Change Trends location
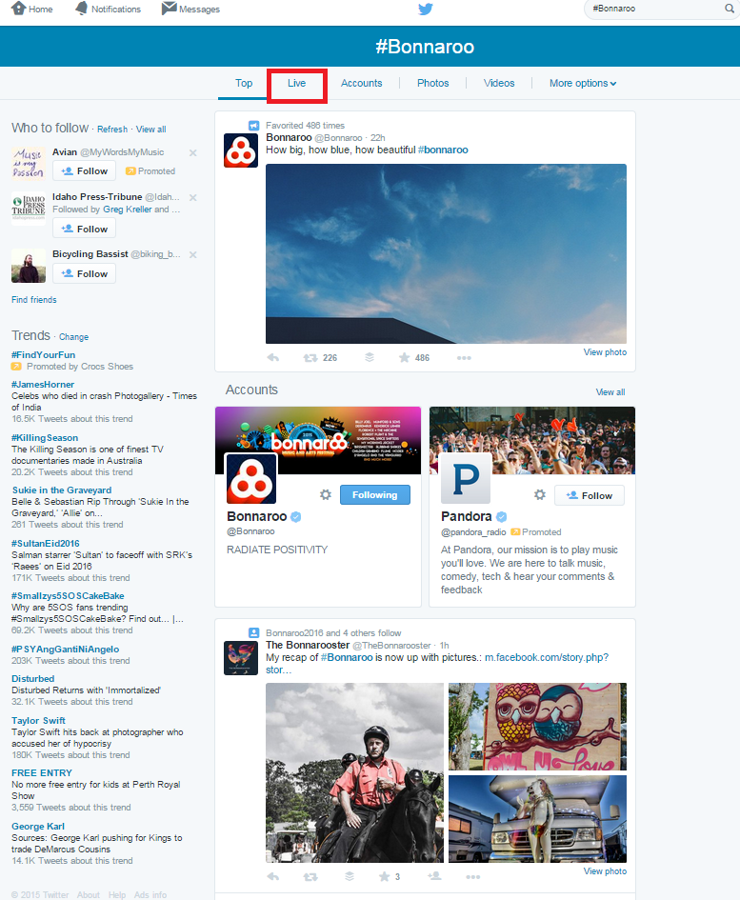Screen dimensions: 740x900 point(73,337)
